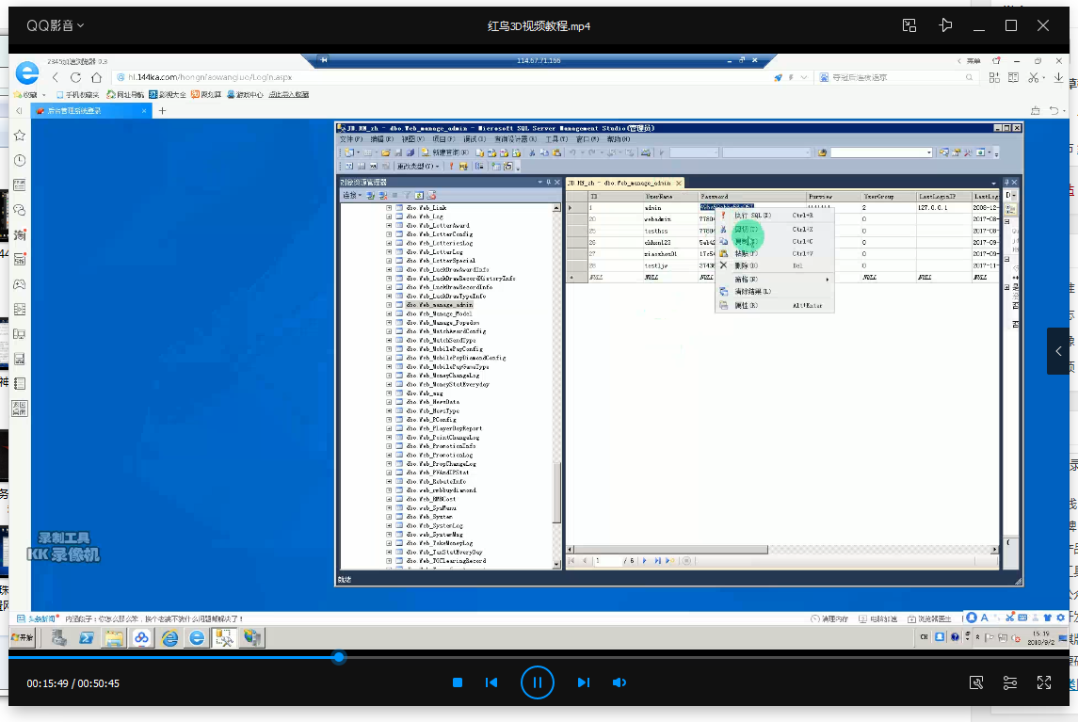Open the toolbox icon in the control bar
Viewport: 1078px width, 722px height.
pyautogui.click(x=976, y=682)
